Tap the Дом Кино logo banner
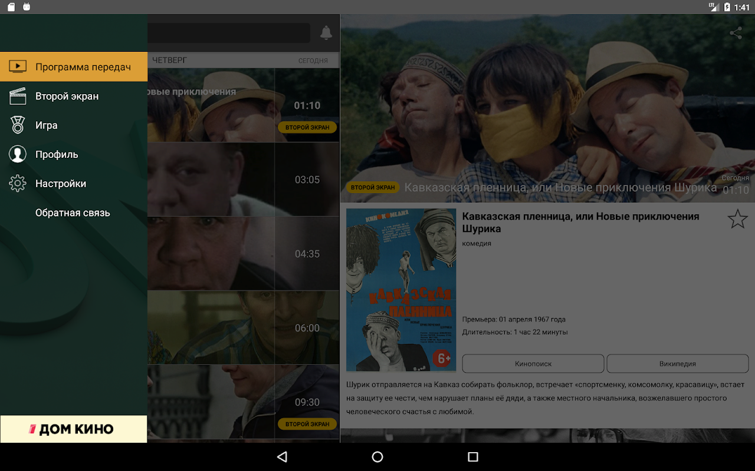 74,429
